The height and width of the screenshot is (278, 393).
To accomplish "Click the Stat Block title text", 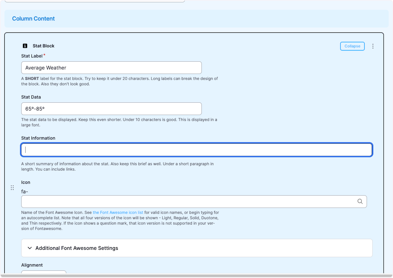I will coord(44,46).
